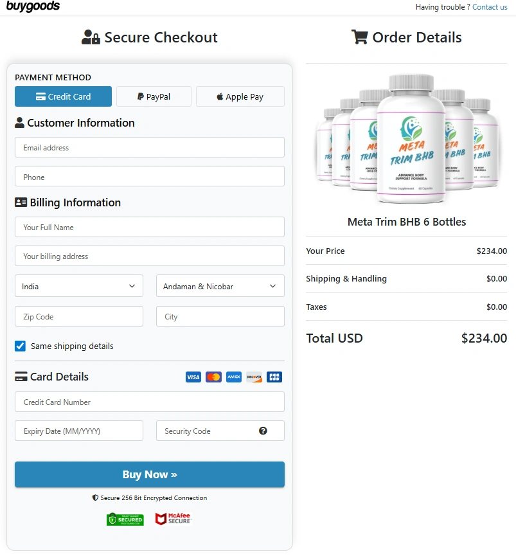Open the Contact us link
Image resolution: width=516 pixels, height=556 pixels.
(x=490, y=7)
